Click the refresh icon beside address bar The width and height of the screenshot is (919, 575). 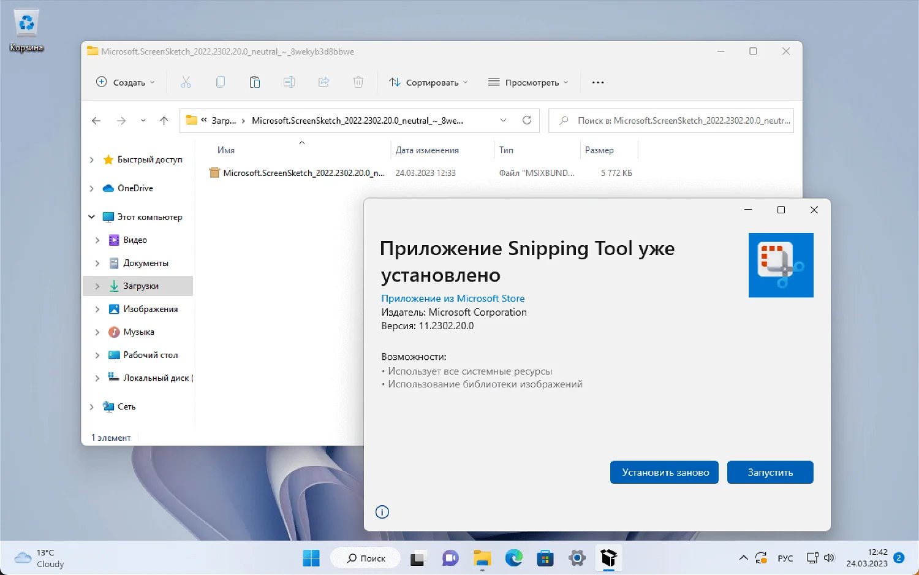(x=526, y=120)
